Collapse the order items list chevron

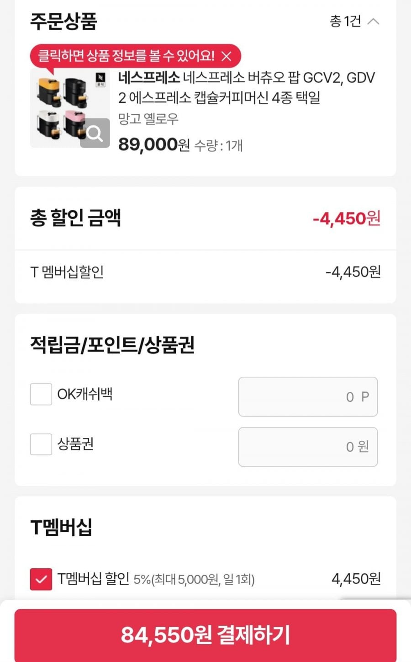pos(373,21)
